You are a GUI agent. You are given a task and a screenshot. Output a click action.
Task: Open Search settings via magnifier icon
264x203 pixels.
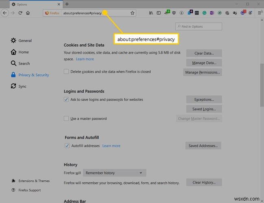[x=13, y=63]
